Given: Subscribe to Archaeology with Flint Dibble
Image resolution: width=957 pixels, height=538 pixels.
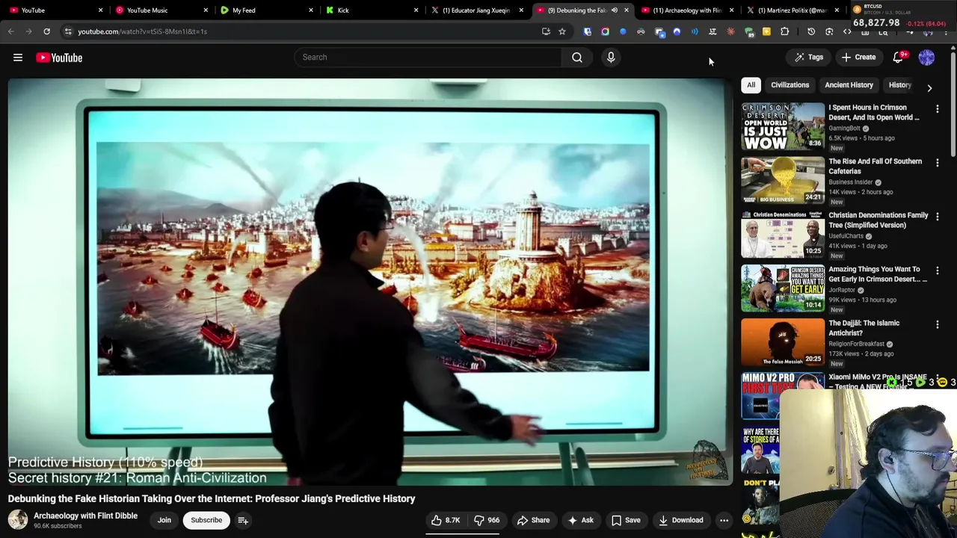Looking at the screenshot, I should pos(206,520).
